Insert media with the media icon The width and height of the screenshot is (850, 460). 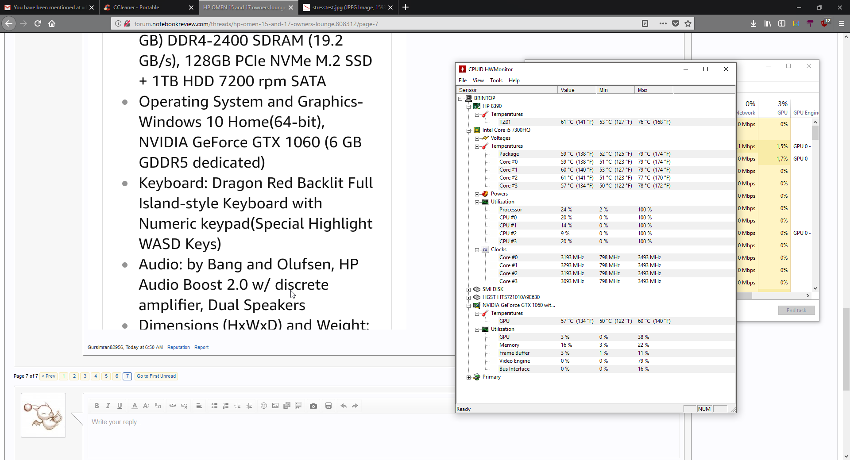pos(287,406)
